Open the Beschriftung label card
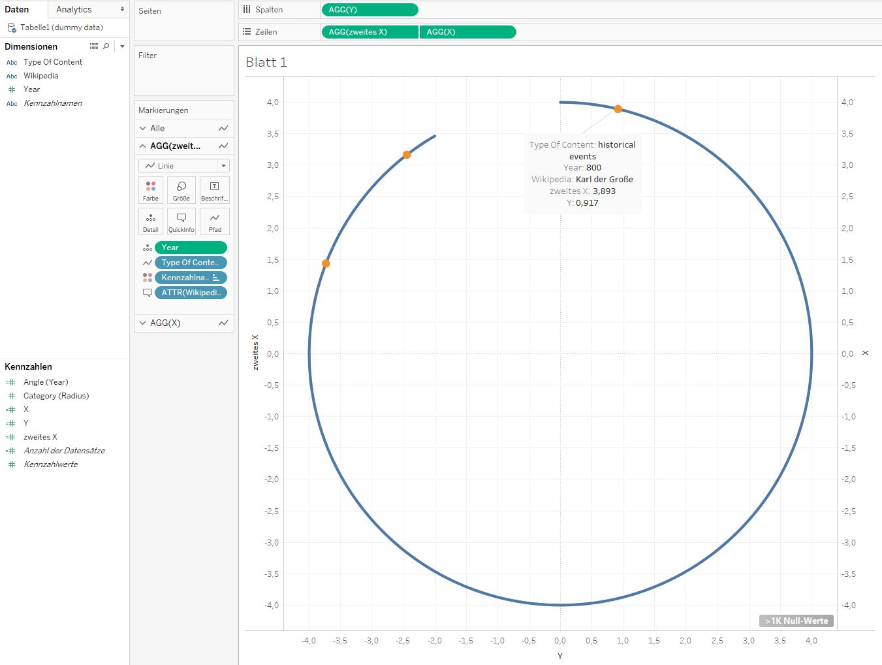The image size is (882, 665). [x=215, y=190]
